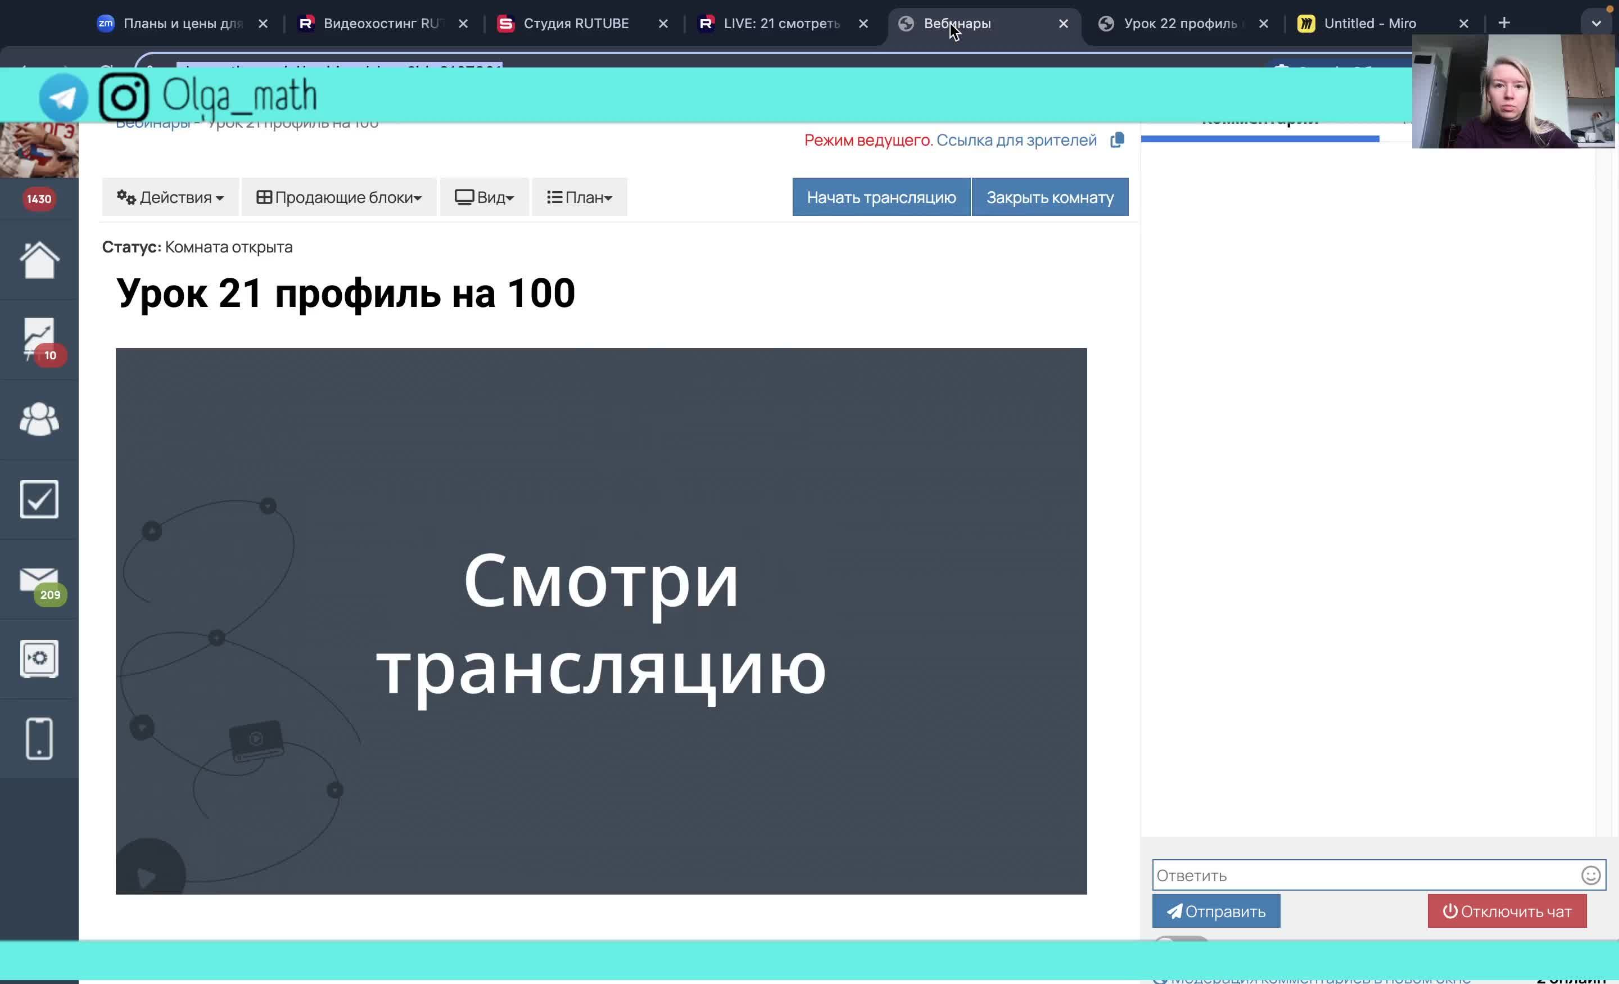1619x984 pixels.
Task: Expand the Действия dropdown
Action: (170, 197)
